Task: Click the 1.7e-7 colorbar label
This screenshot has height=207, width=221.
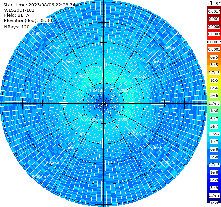Action: point(214,134)
